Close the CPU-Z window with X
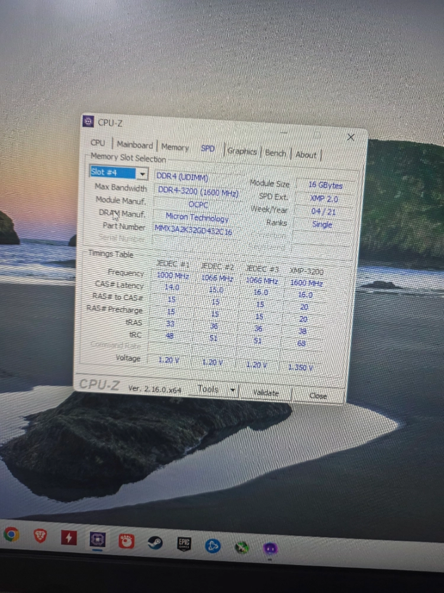The image size is (444, 593). click(350, 138)
